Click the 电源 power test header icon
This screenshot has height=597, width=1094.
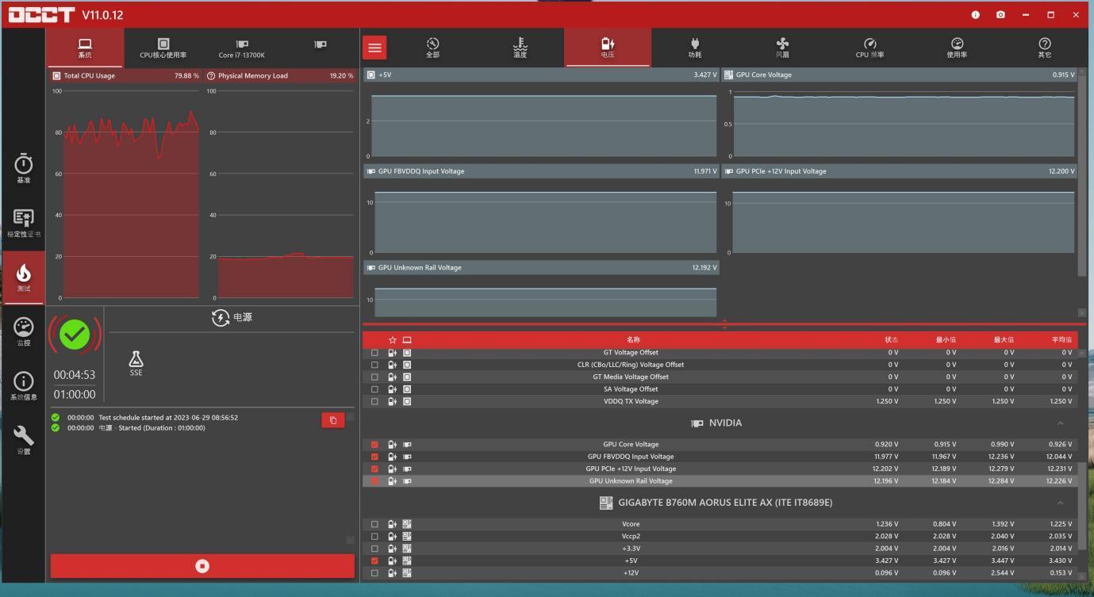coord(221,317)
